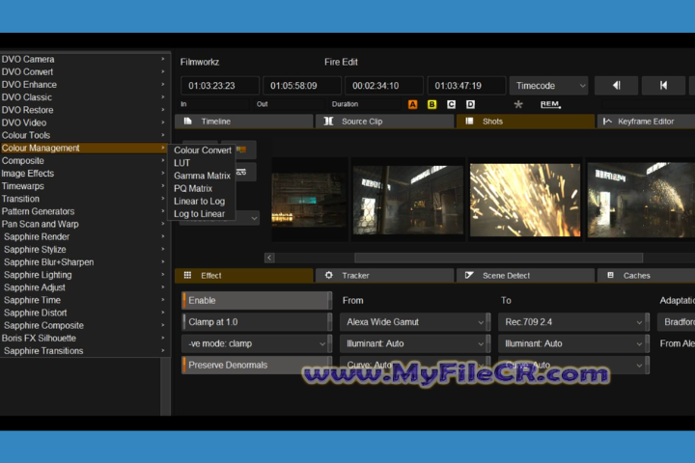695x463 pixels.
Task: Toggle the Enable effect button
Action: point(257,300)
